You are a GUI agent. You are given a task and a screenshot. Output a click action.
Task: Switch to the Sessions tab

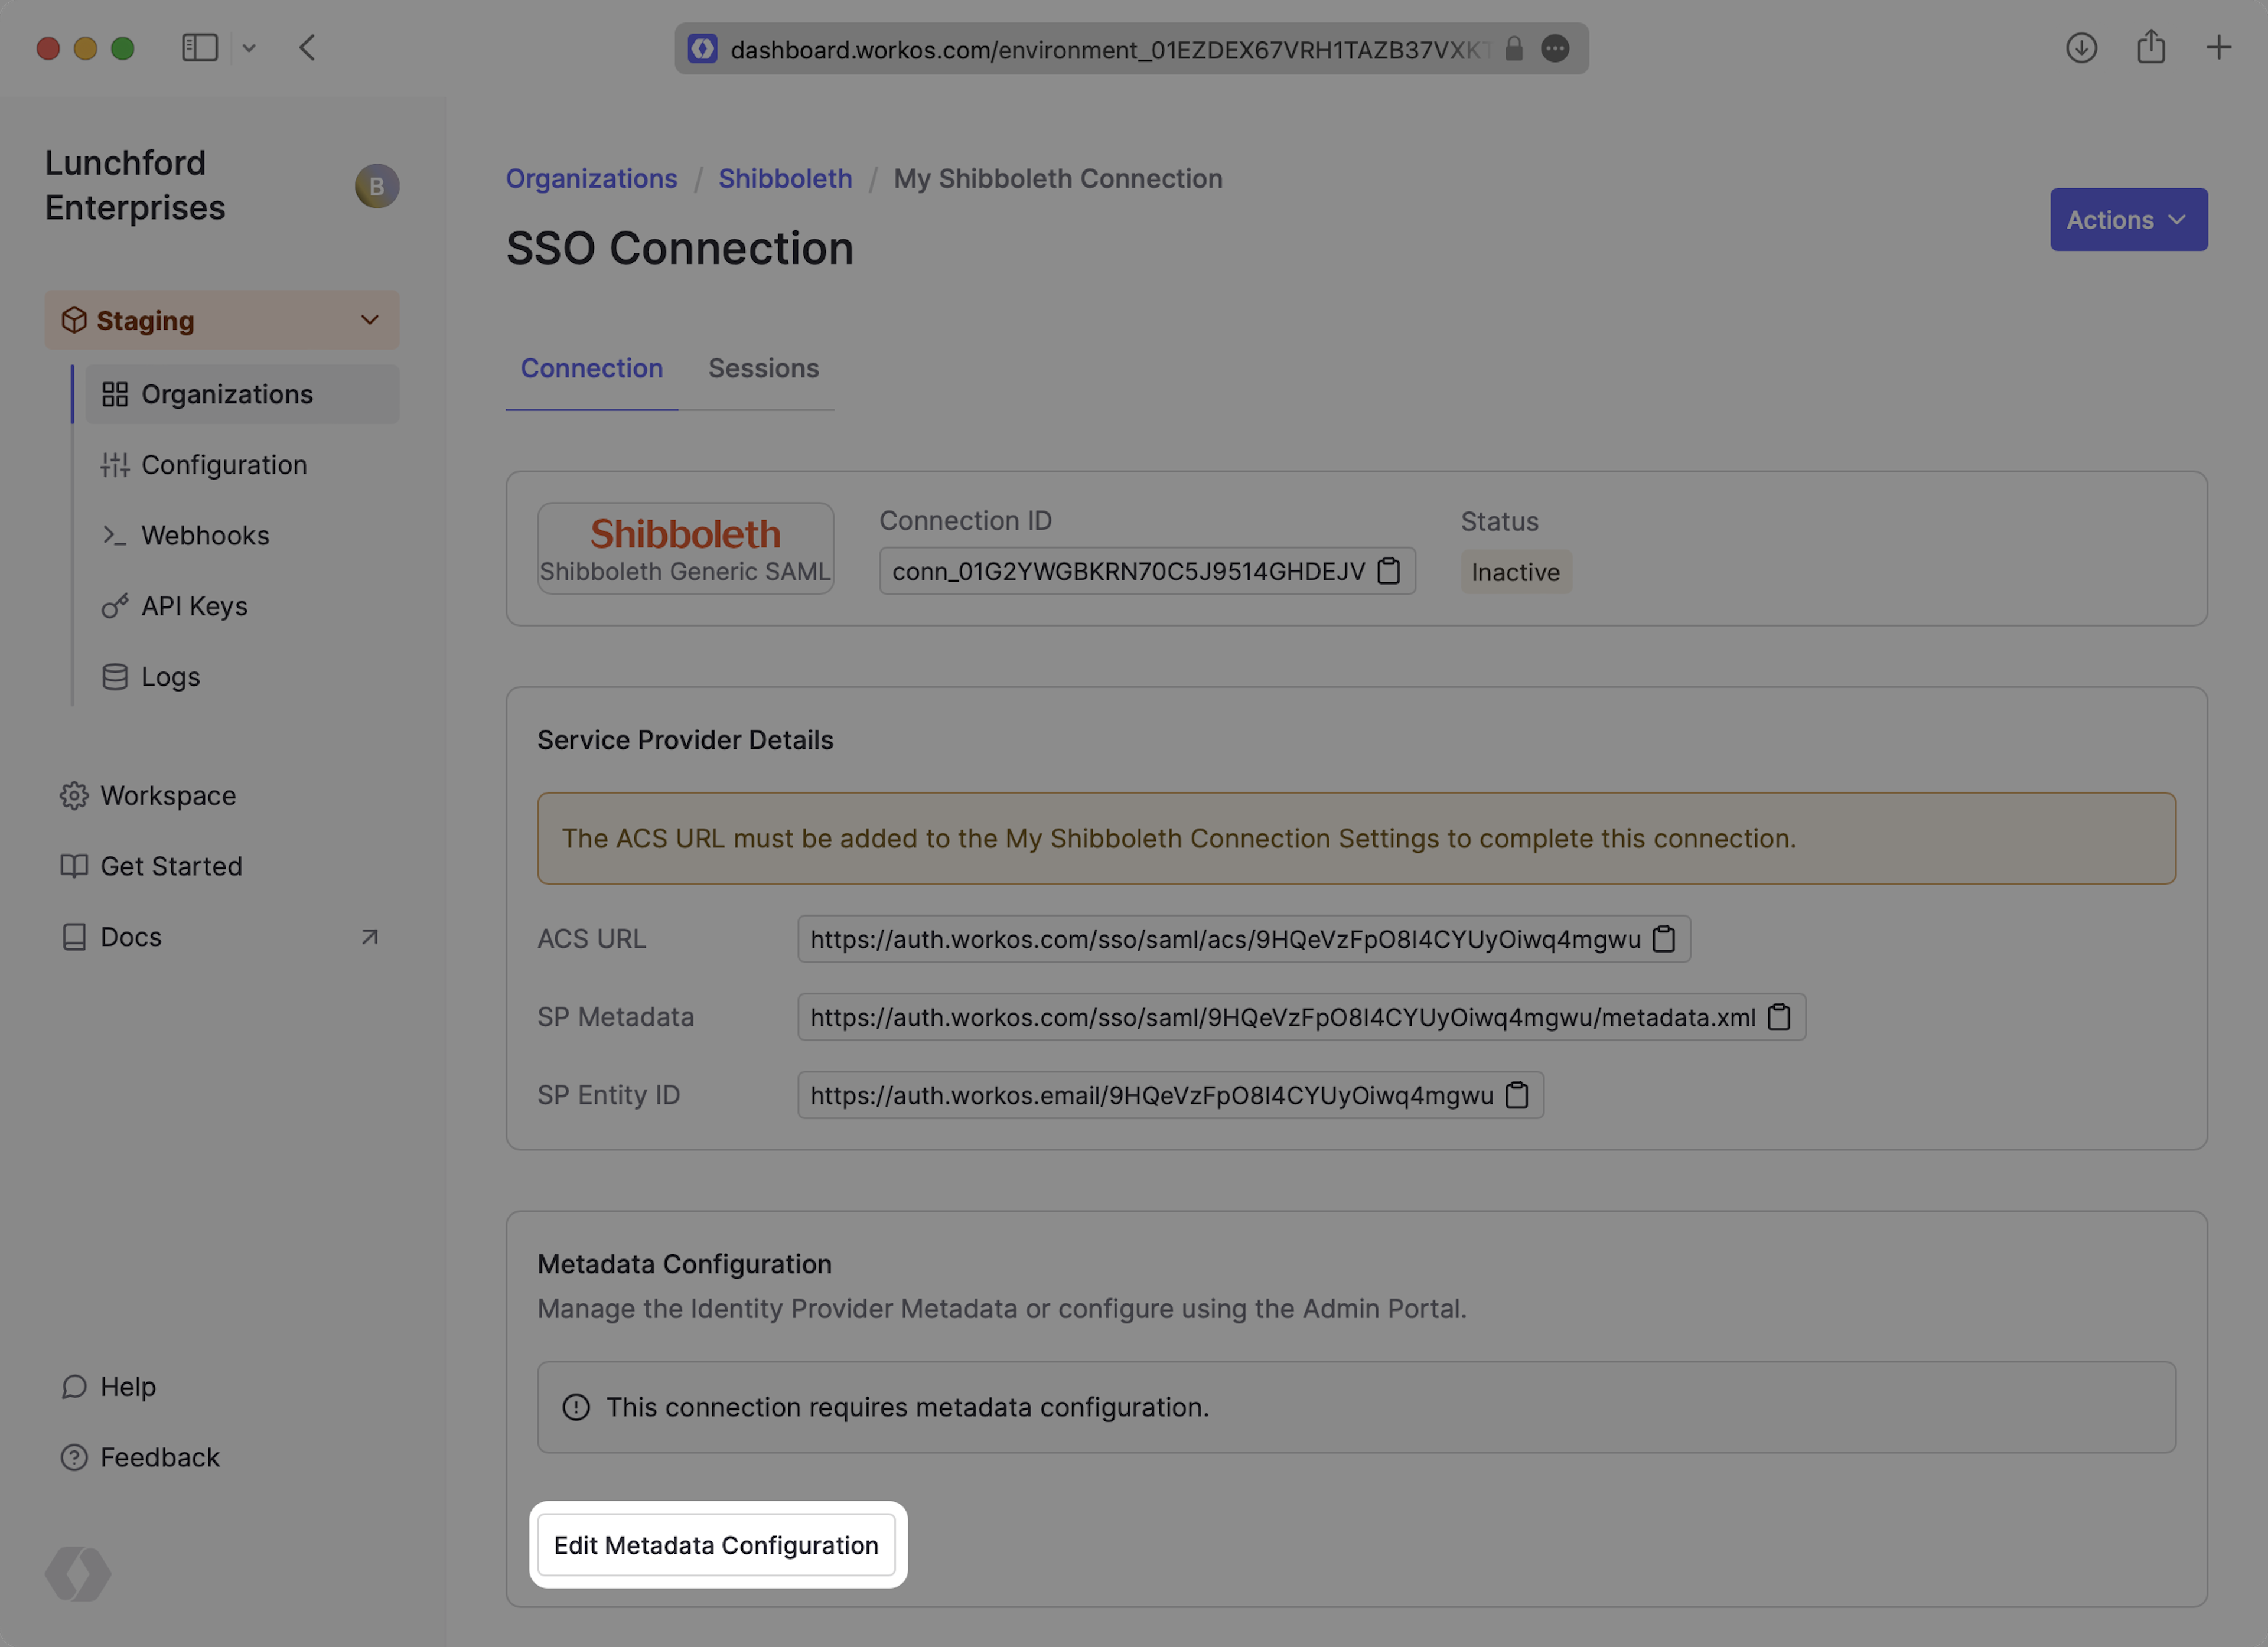pos(763,368)
